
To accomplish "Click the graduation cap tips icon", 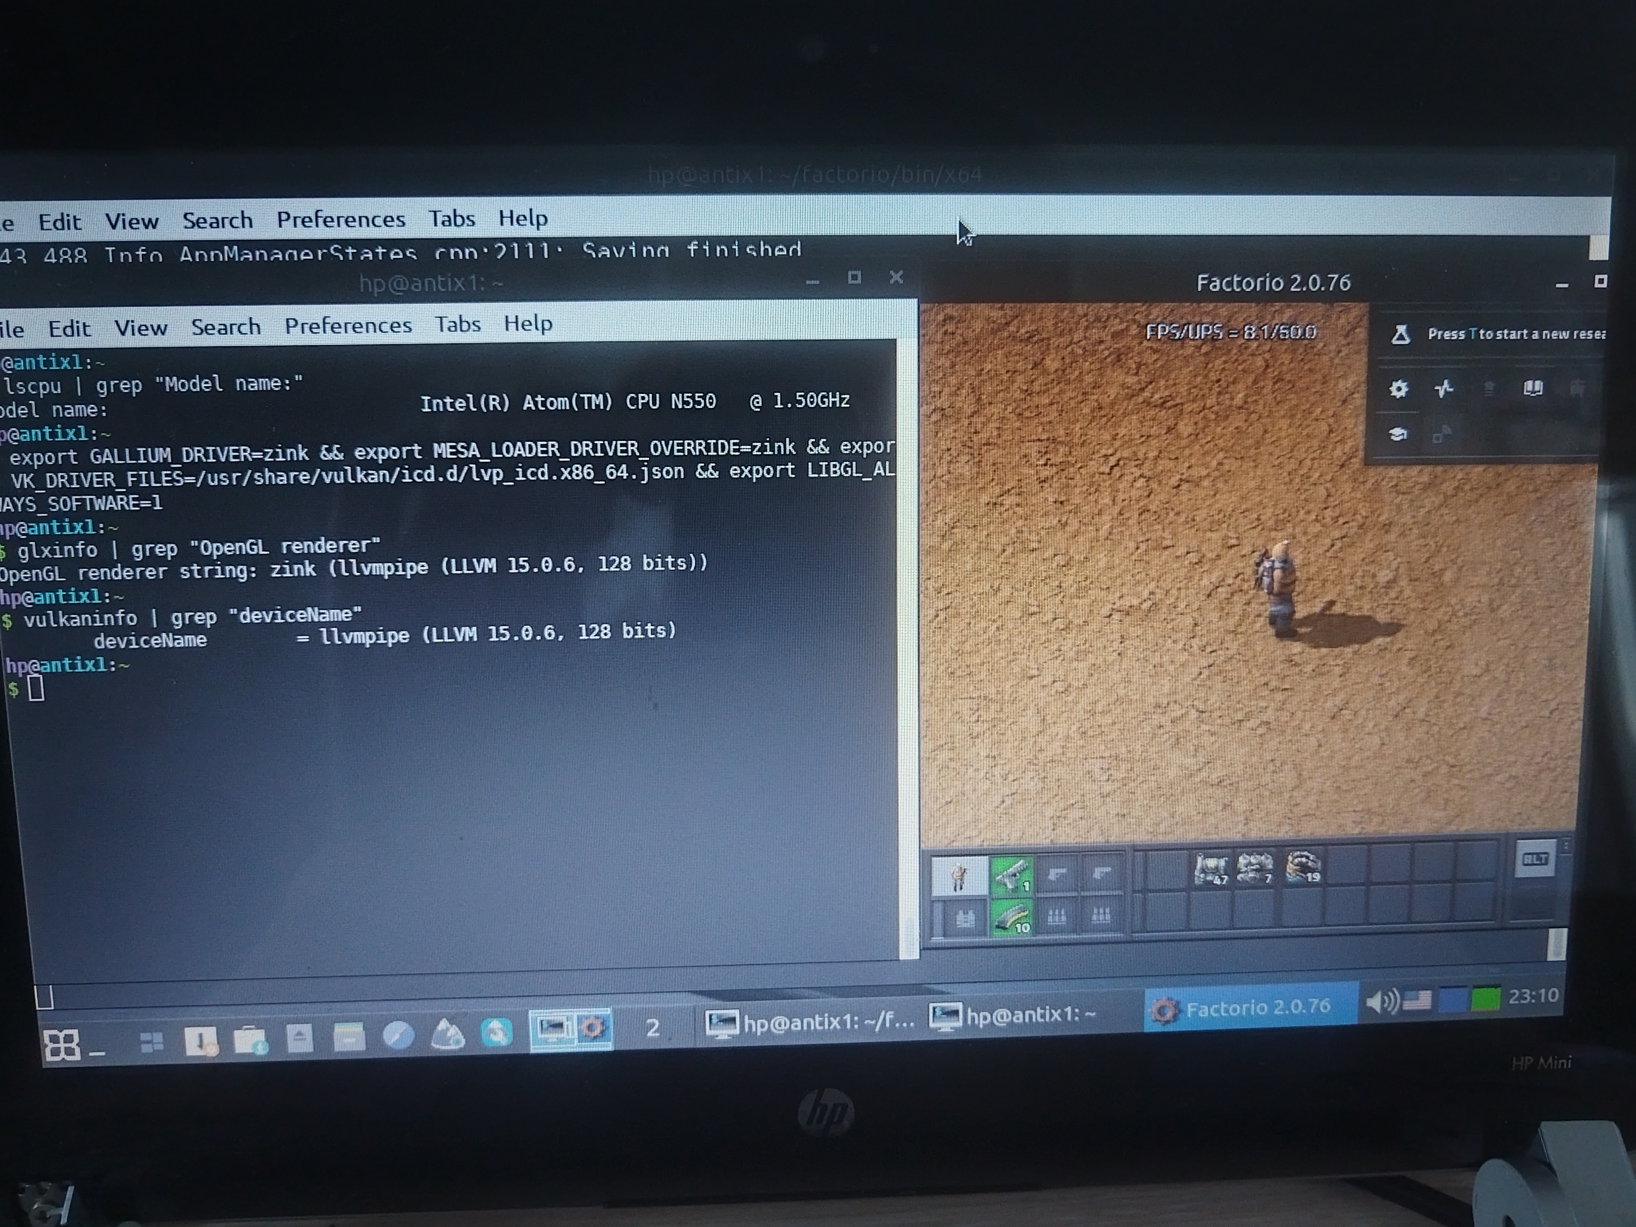I will coord(1398,434).
